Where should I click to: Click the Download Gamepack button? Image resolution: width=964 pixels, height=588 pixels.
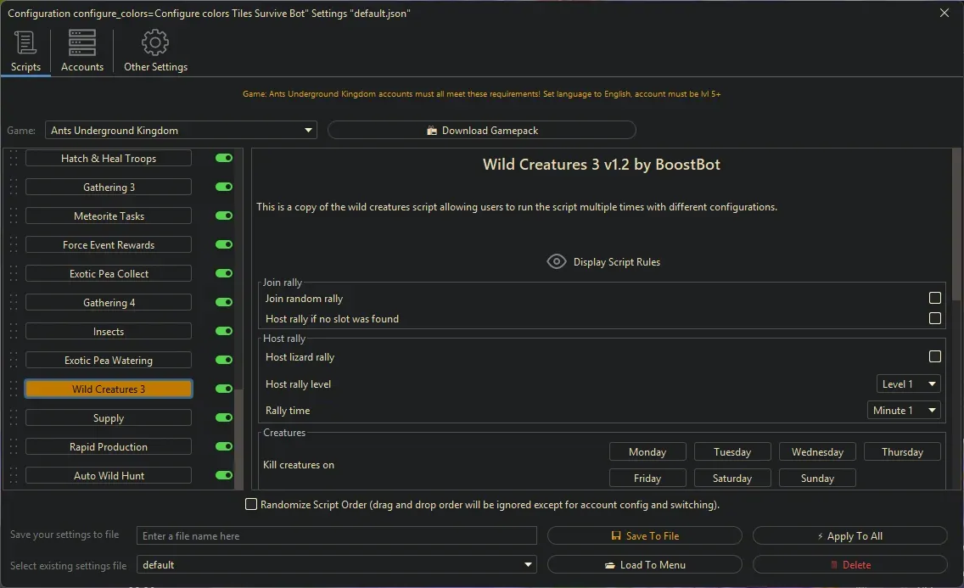point(481,131)
